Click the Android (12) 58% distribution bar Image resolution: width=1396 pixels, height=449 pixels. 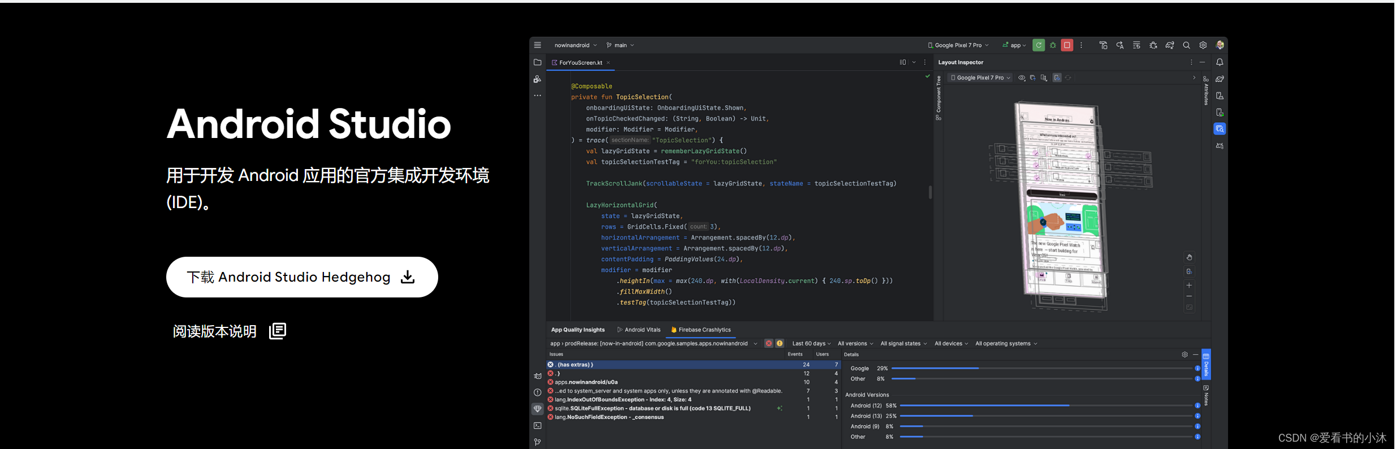click(1048, 405)
